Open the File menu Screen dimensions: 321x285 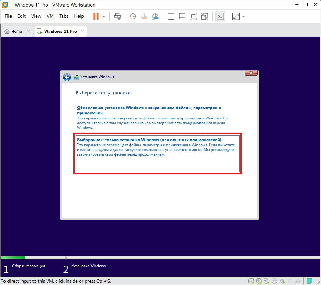(8, 16)
